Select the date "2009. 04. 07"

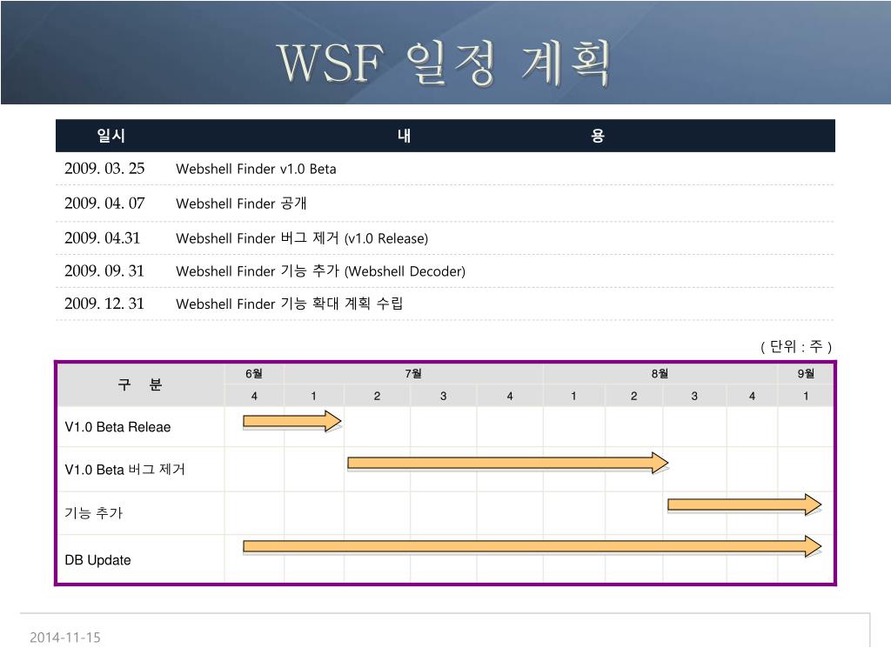pos(104,204)
